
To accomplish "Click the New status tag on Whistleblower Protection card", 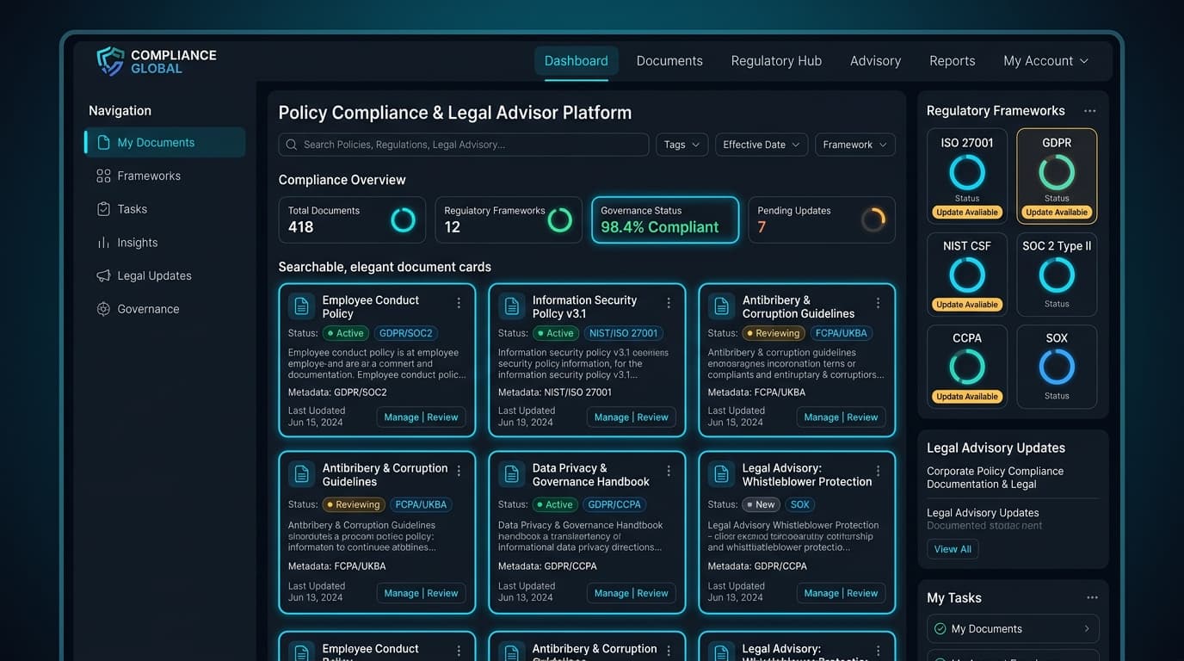I will (x=761, y=504).
